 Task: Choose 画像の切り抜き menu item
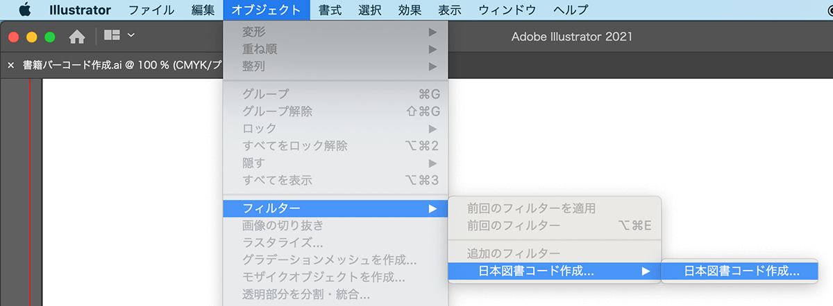336,226
